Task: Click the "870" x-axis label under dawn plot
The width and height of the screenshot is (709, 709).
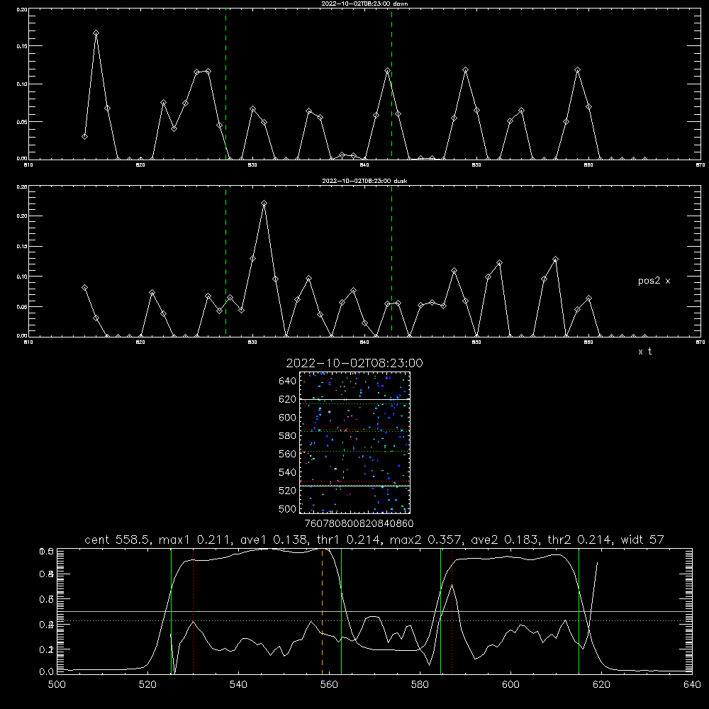Action: 700,165
